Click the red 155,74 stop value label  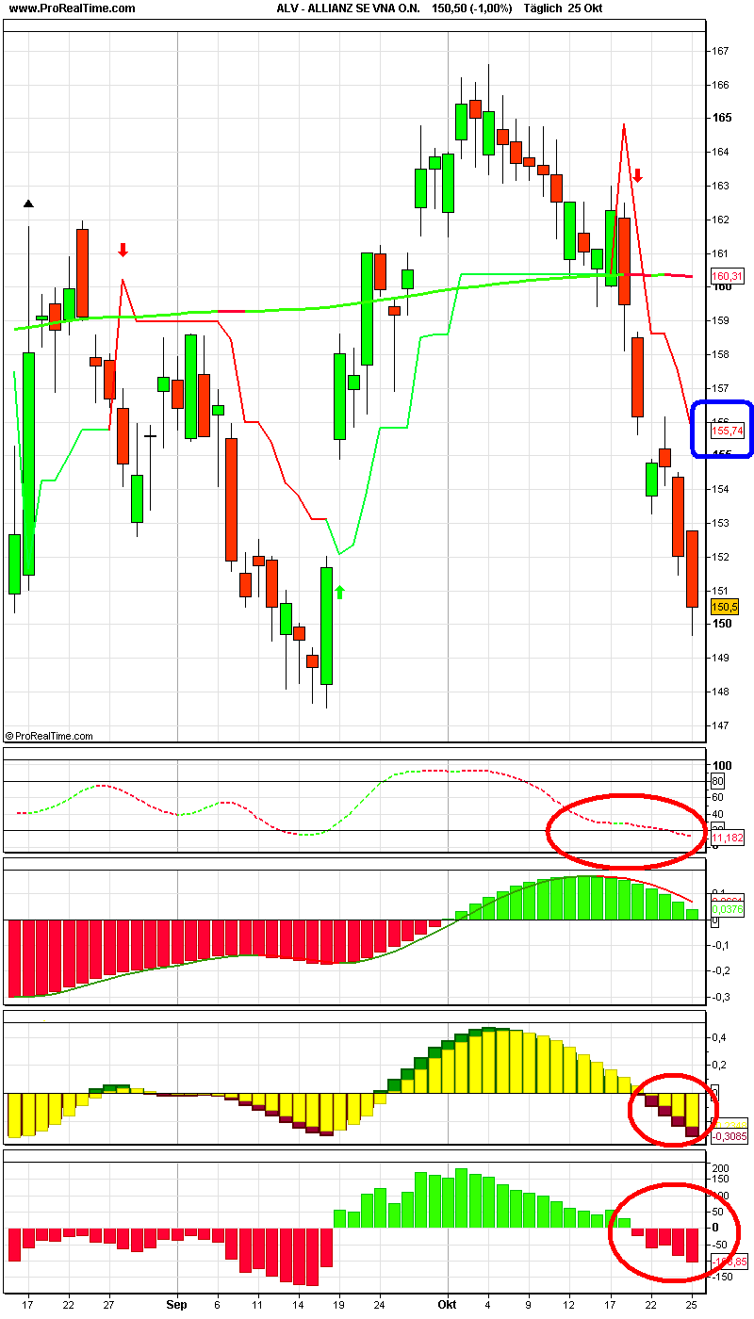[728, 431]
